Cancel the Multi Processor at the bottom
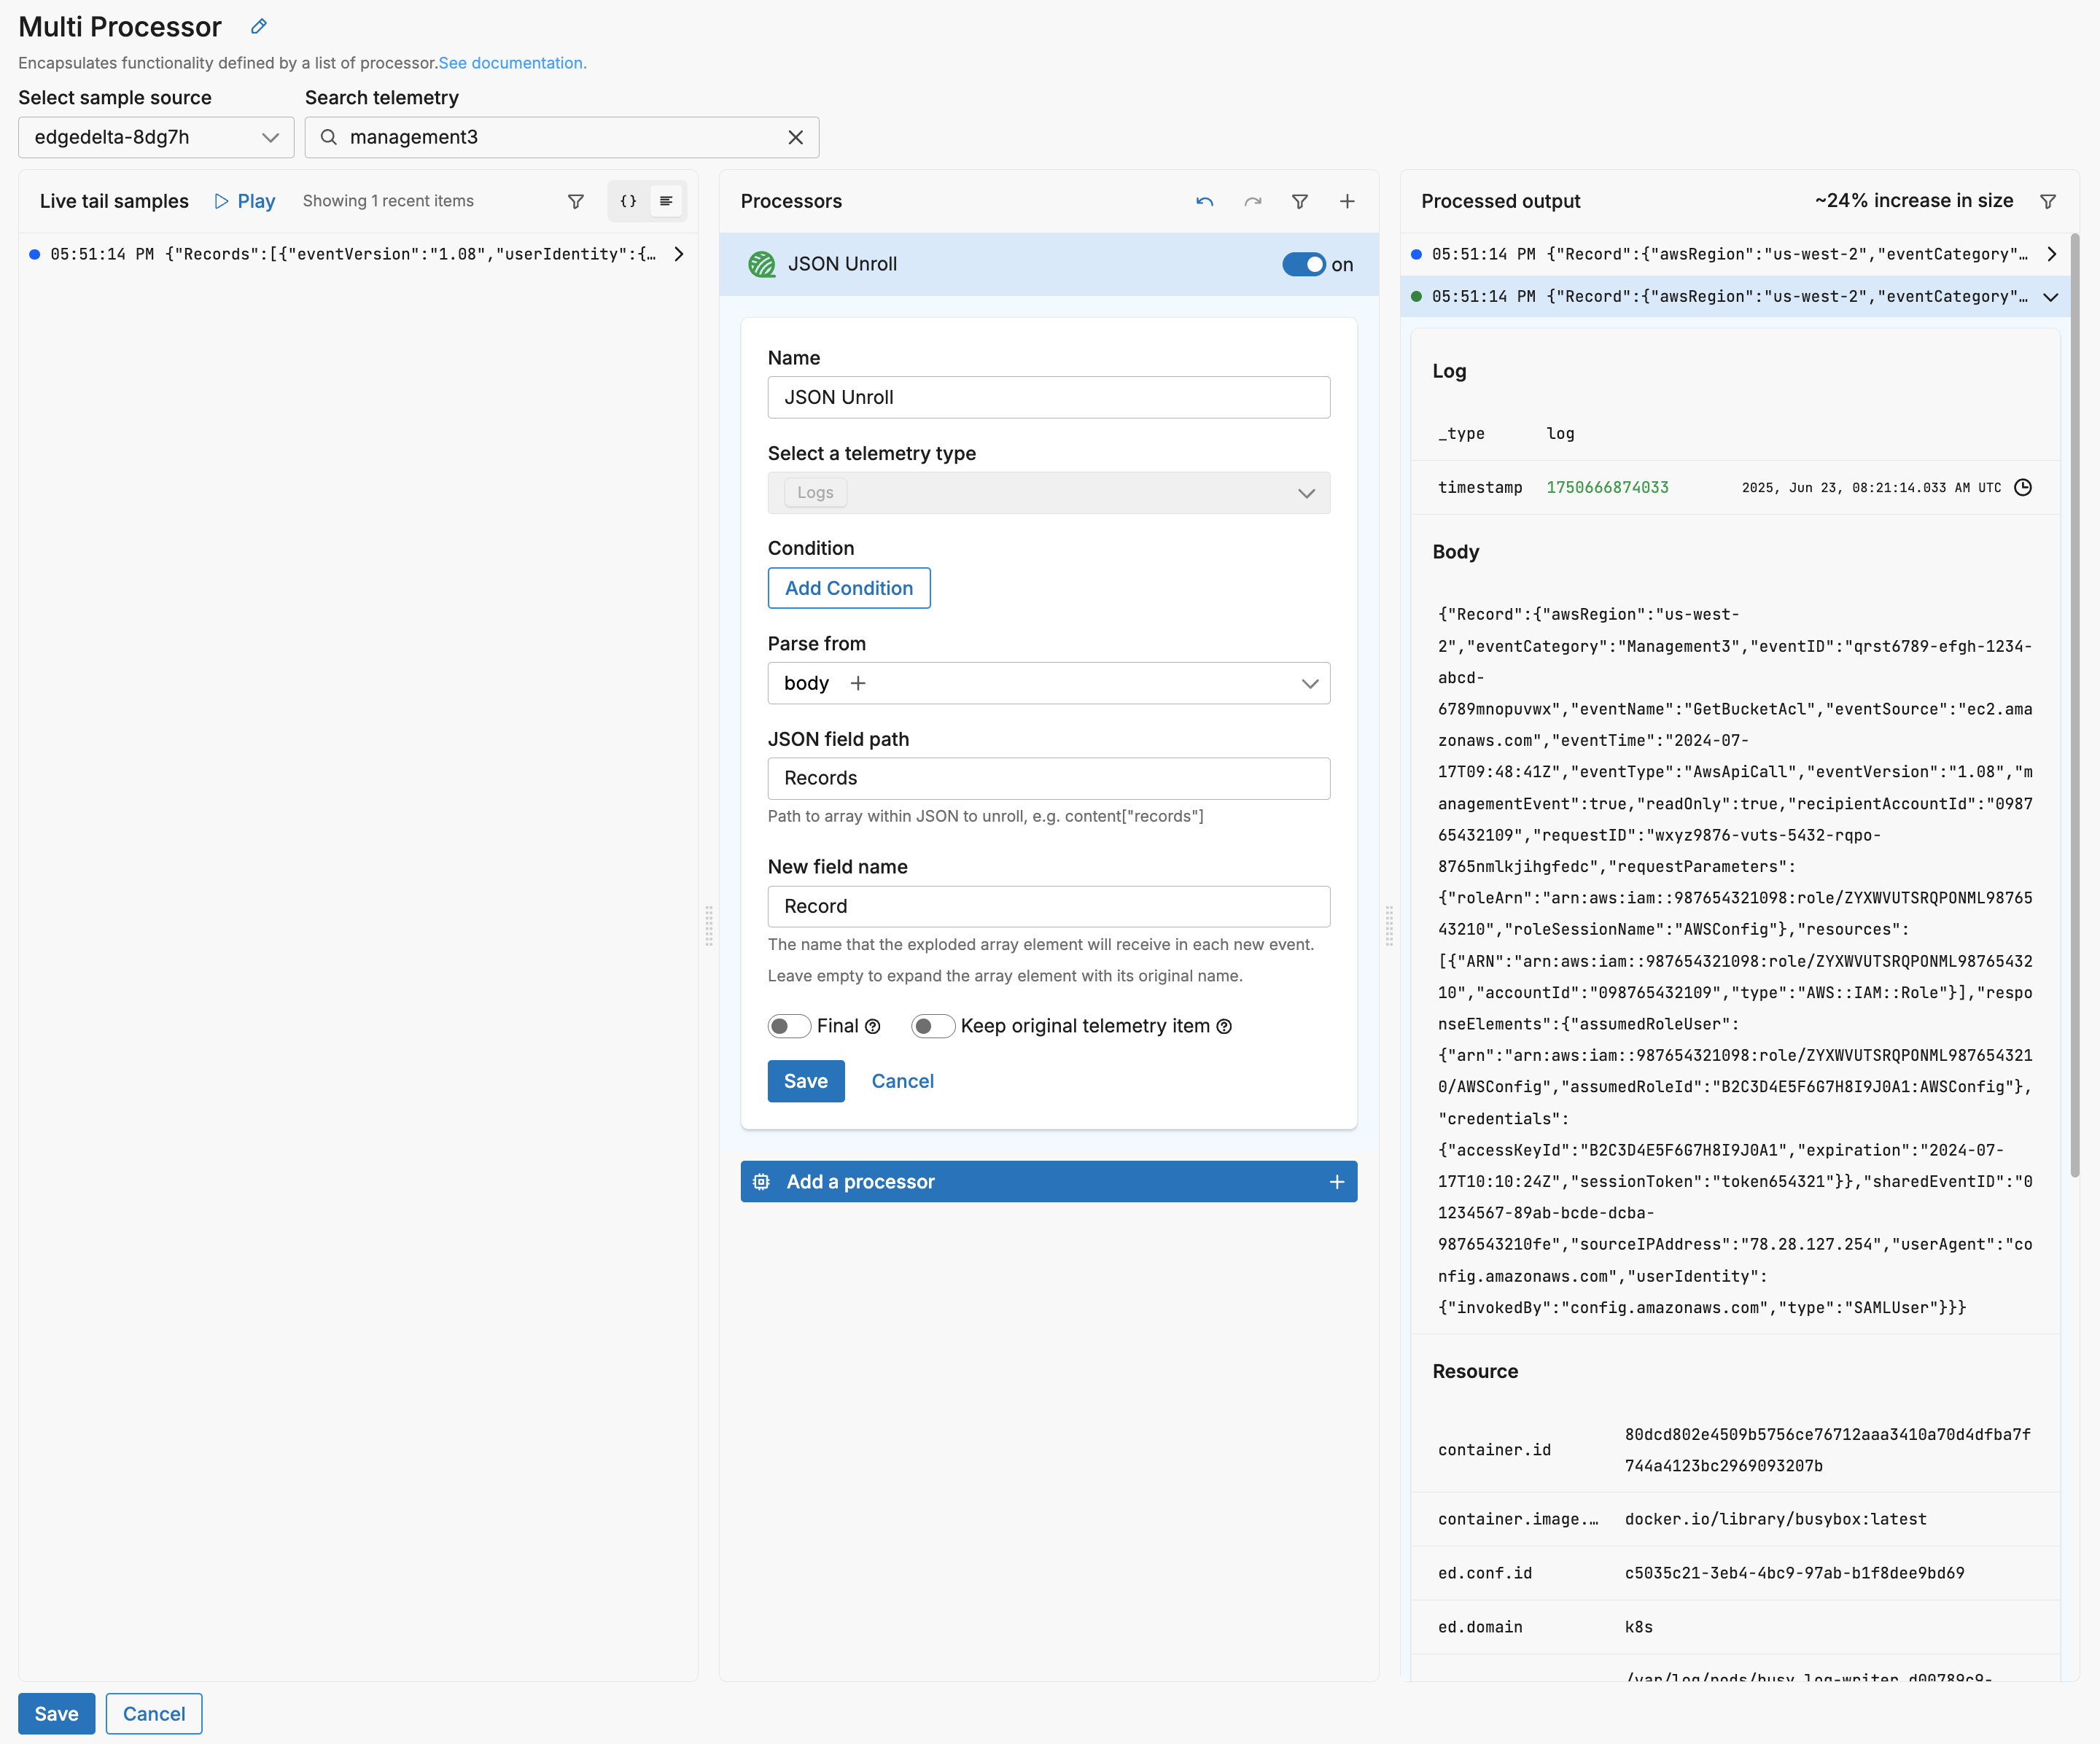The height and width of the screenshot is (1744, 2100). point(154,1715)
